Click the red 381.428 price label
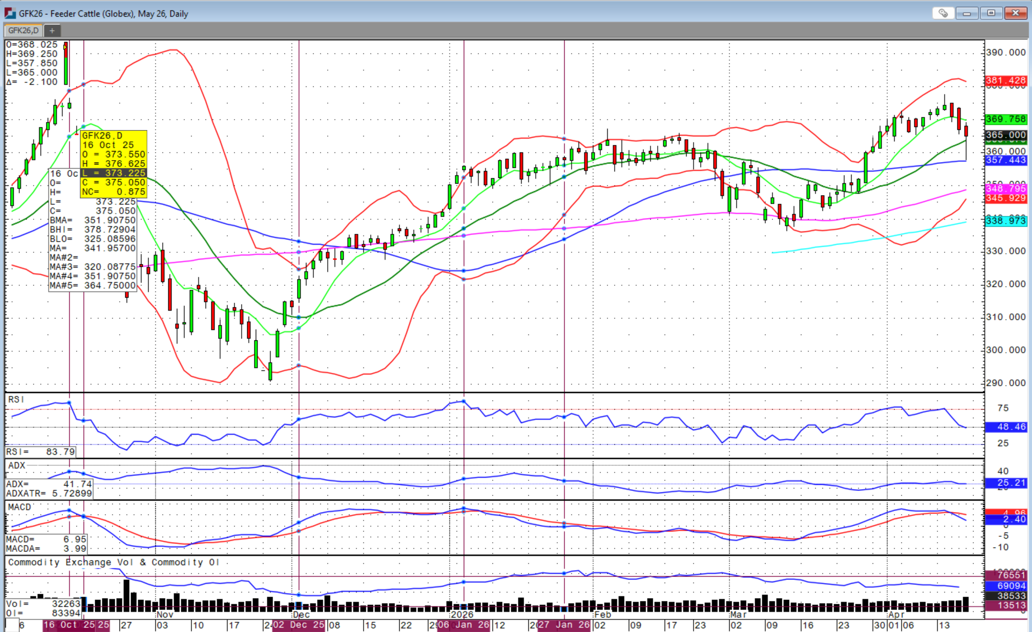This screenshot has height=632, width=1032. coord(1006,81)
